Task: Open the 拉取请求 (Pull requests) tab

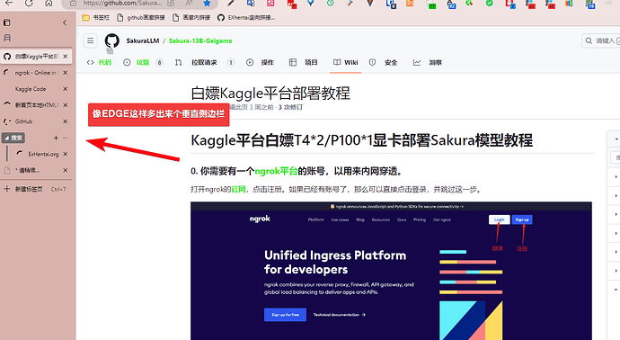Action: point(205,62)
